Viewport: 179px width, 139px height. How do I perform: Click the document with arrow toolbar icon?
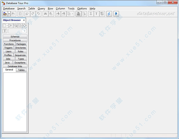pyautogui.click(x=78, y=14)
